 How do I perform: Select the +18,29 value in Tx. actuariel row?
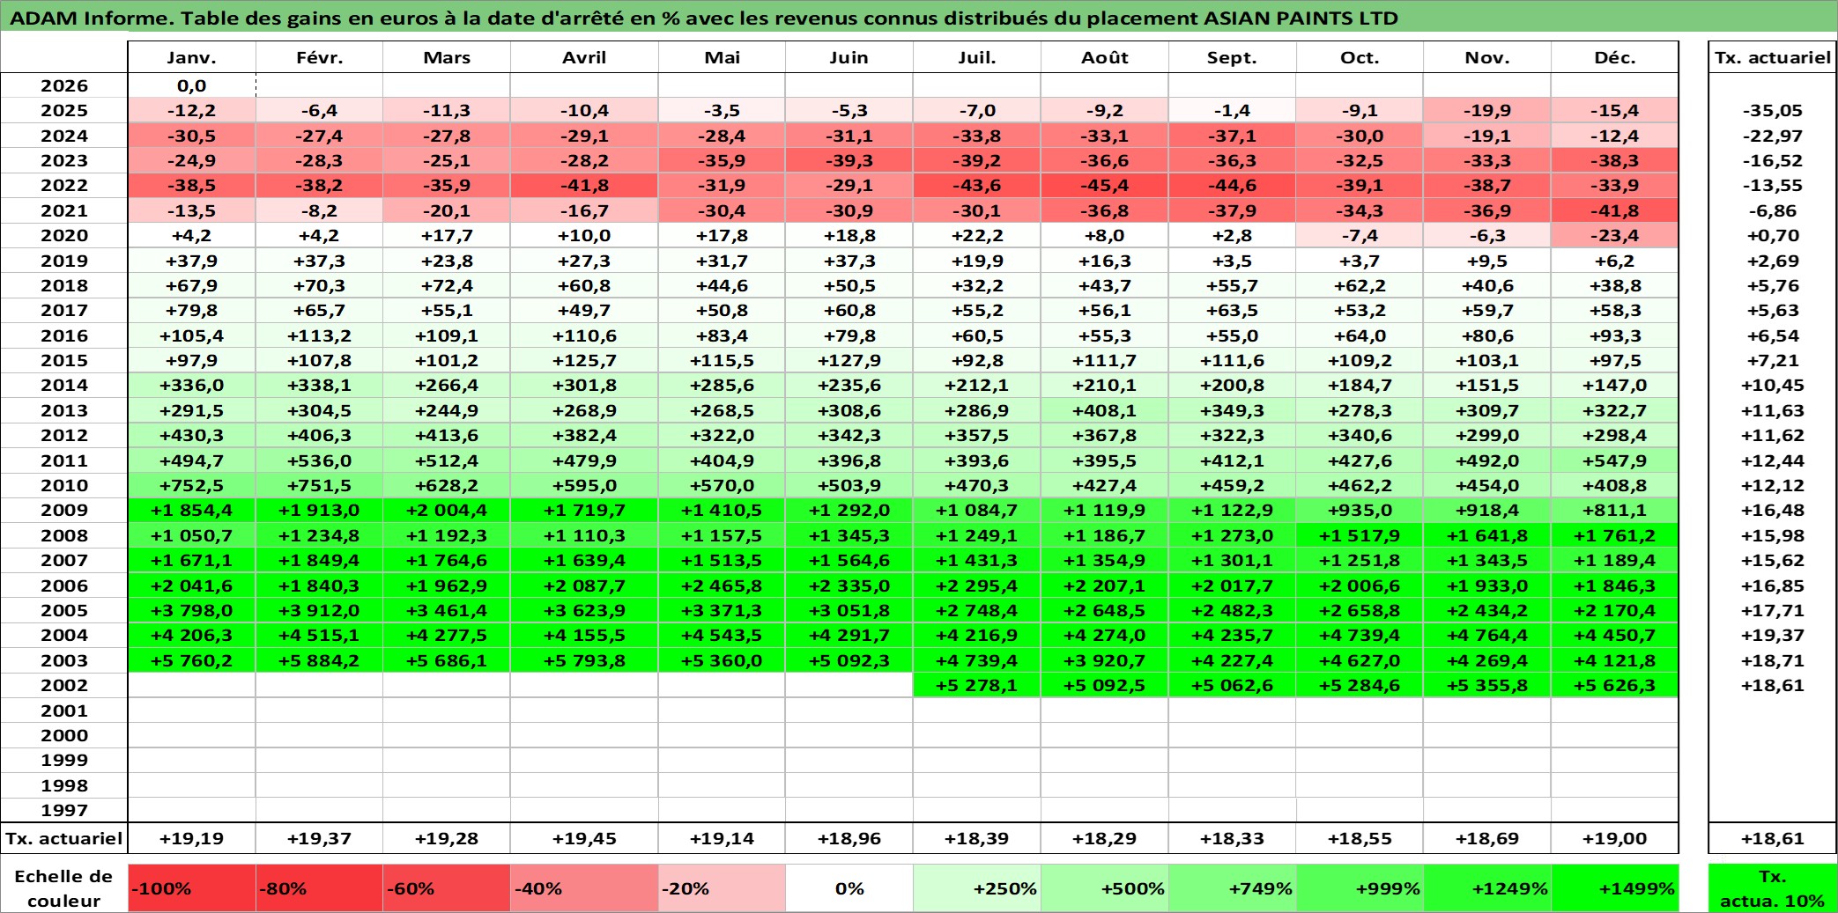pos(1104,838)
